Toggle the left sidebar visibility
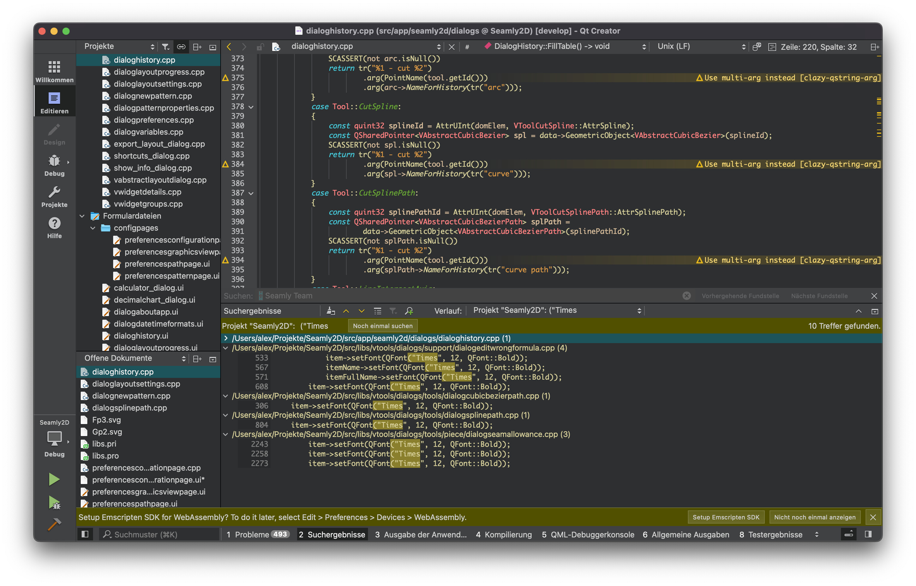916x586 pixels. click(x=85, y=534)
